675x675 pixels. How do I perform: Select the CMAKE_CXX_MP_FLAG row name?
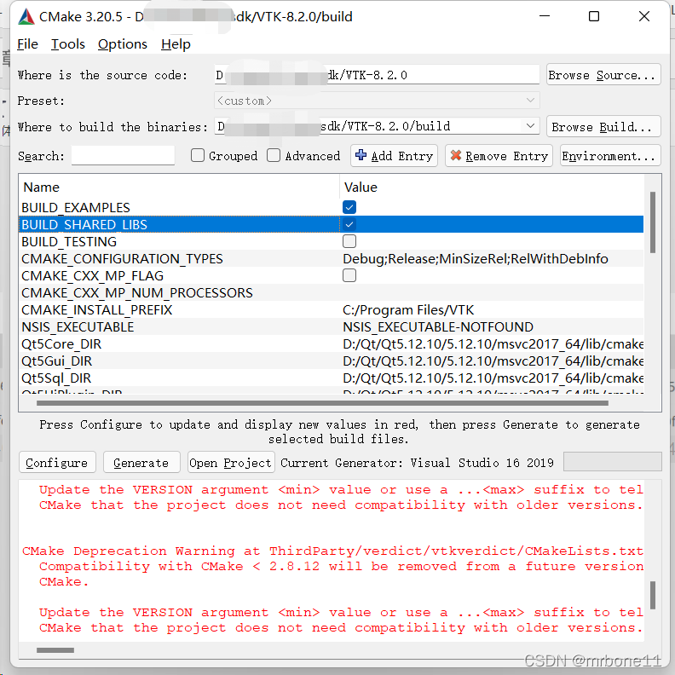click(x=93, y=275)
